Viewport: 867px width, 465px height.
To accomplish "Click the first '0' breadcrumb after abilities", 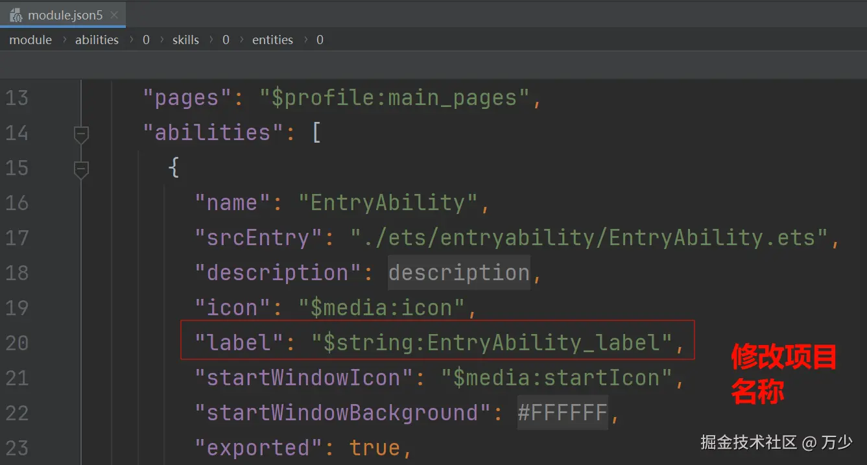I will (146, 40).
